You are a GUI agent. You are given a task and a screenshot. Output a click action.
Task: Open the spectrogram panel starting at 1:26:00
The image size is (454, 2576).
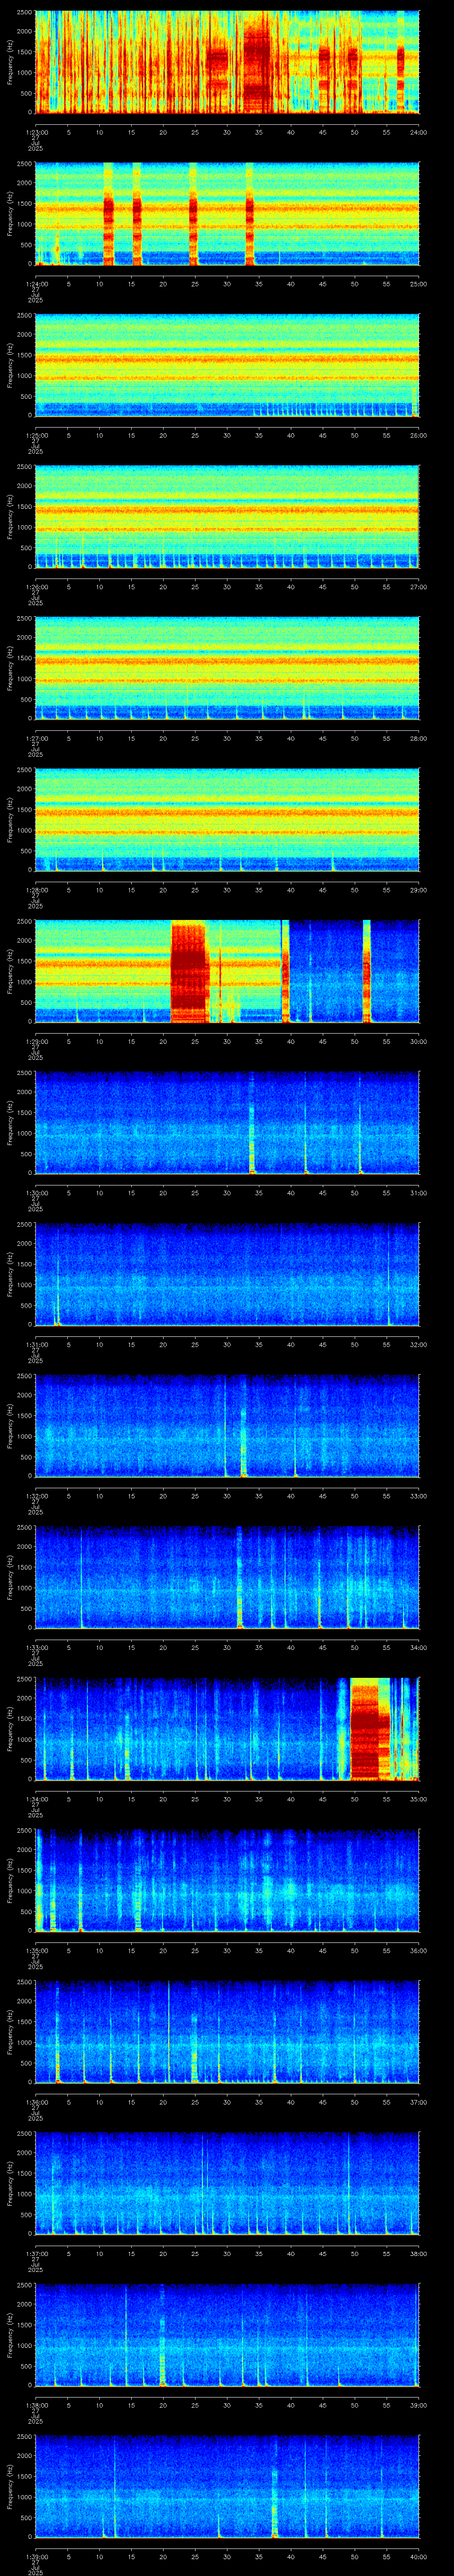(227, 517)
